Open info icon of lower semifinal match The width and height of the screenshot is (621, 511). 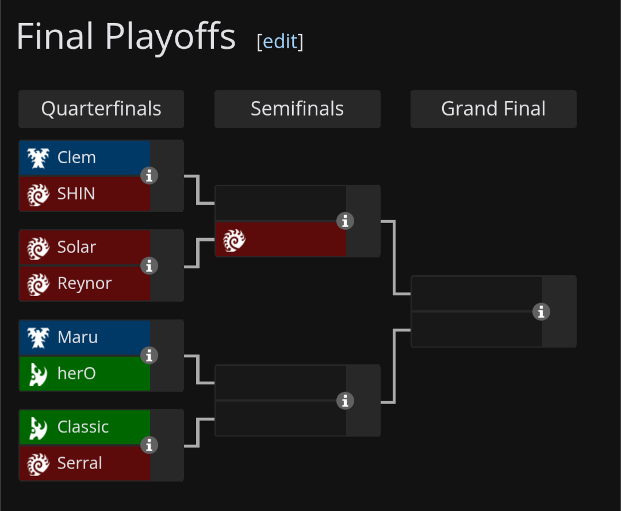[x=346, y=401]
